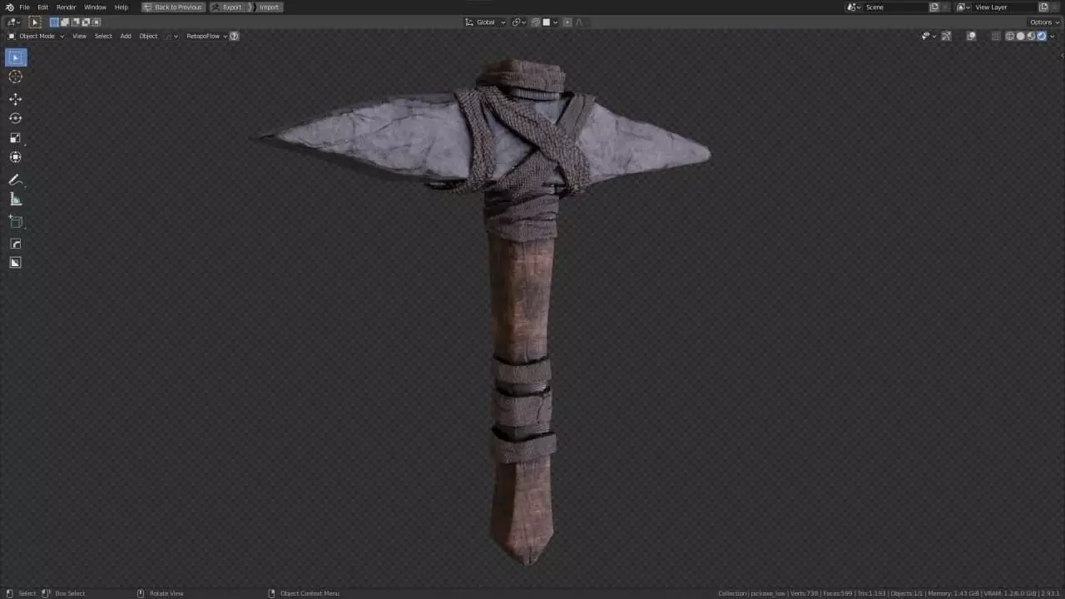Click the View Layer name field
The height and width of the screenshot is (599, 1065).
tap(1004, 7)
